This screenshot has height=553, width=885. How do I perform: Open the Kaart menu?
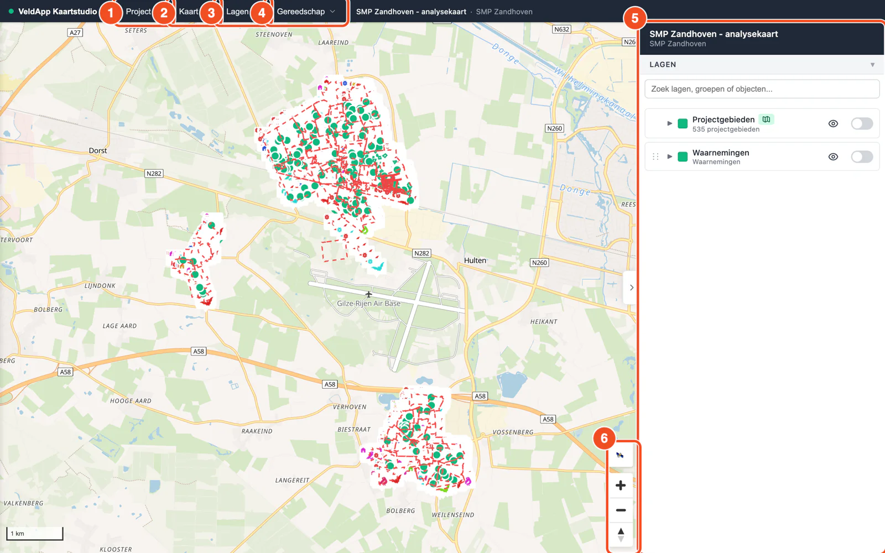189,12
